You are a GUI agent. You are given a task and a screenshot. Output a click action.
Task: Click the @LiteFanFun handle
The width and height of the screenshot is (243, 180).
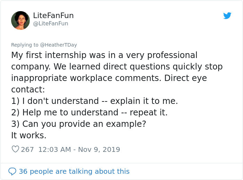tap(51, 24)
